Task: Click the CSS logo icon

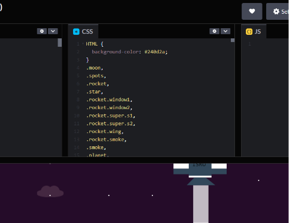Action: [76, 32]
